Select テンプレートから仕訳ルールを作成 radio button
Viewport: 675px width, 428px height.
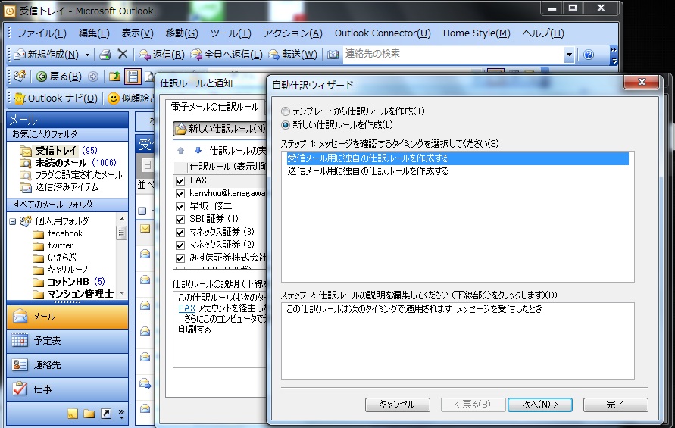coord(286,111)
